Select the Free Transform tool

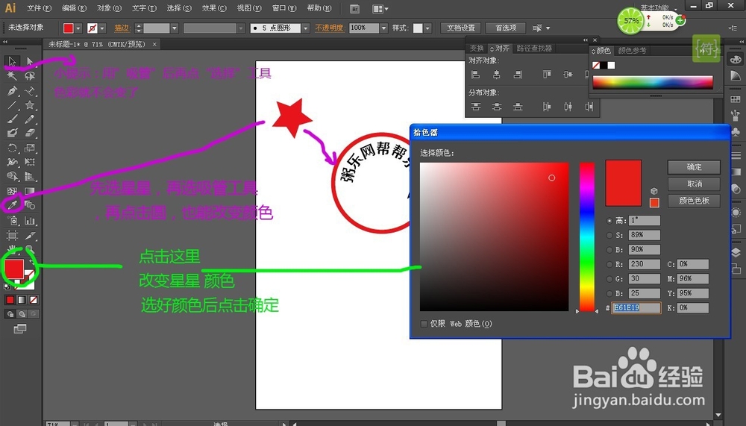[x=30, y=163]
